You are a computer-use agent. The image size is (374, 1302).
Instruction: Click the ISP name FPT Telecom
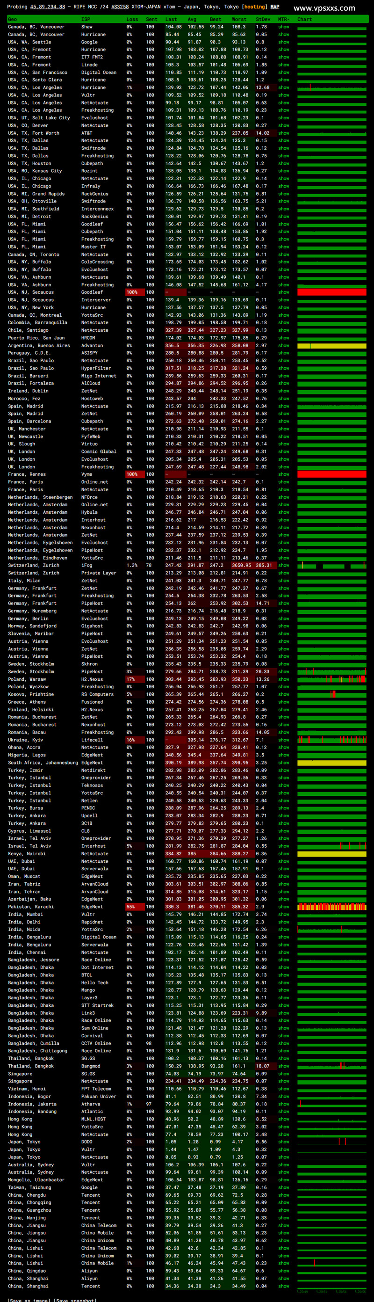[96, 1089]
